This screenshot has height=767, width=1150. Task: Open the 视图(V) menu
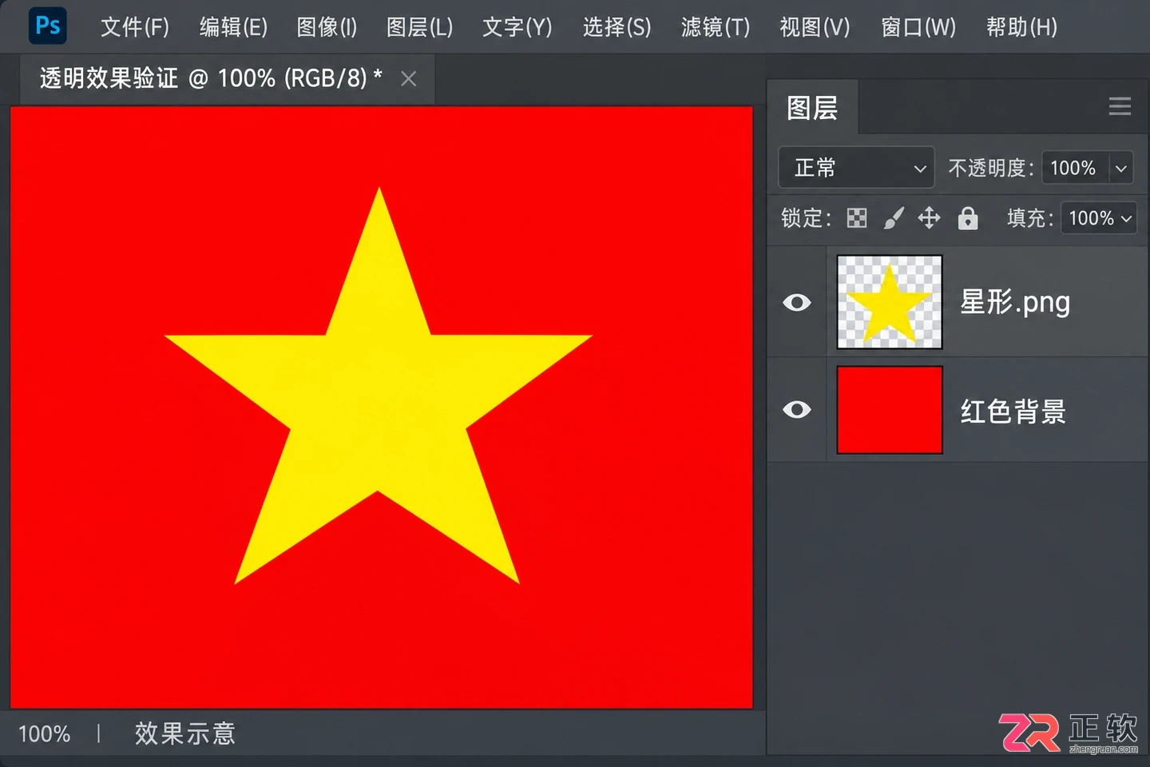tap(815, 27)
